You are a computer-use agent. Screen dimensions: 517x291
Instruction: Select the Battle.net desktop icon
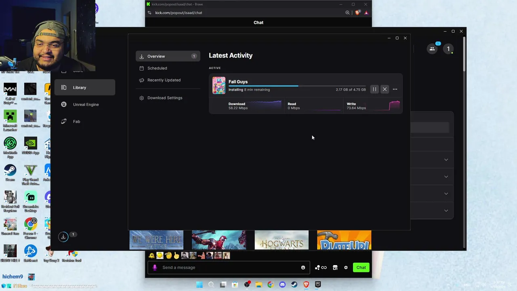[30, 253]
